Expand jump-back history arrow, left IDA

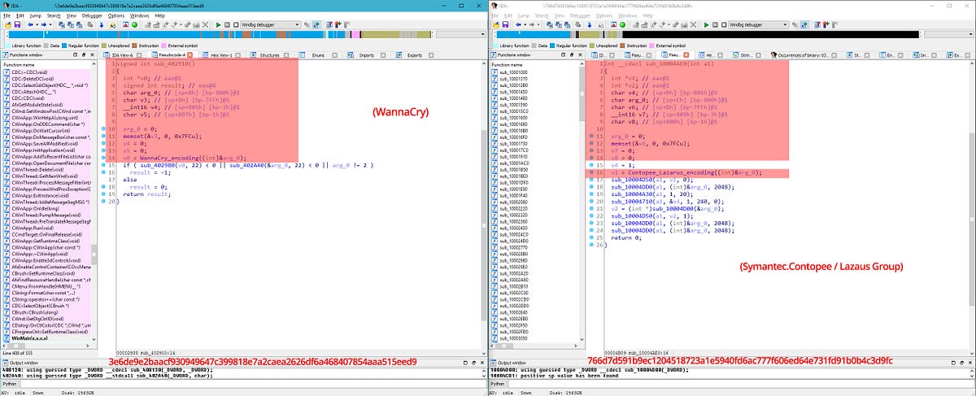[37, 25]
